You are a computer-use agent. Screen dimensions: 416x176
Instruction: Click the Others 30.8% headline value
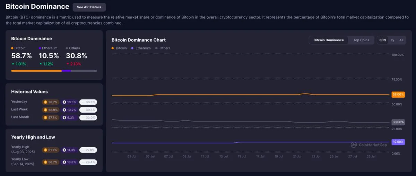(x=76, y=56)
